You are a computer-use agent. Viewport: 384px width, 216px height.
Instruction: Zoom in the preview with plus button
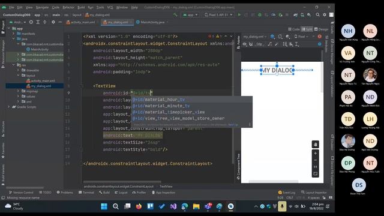click(316, 154)
